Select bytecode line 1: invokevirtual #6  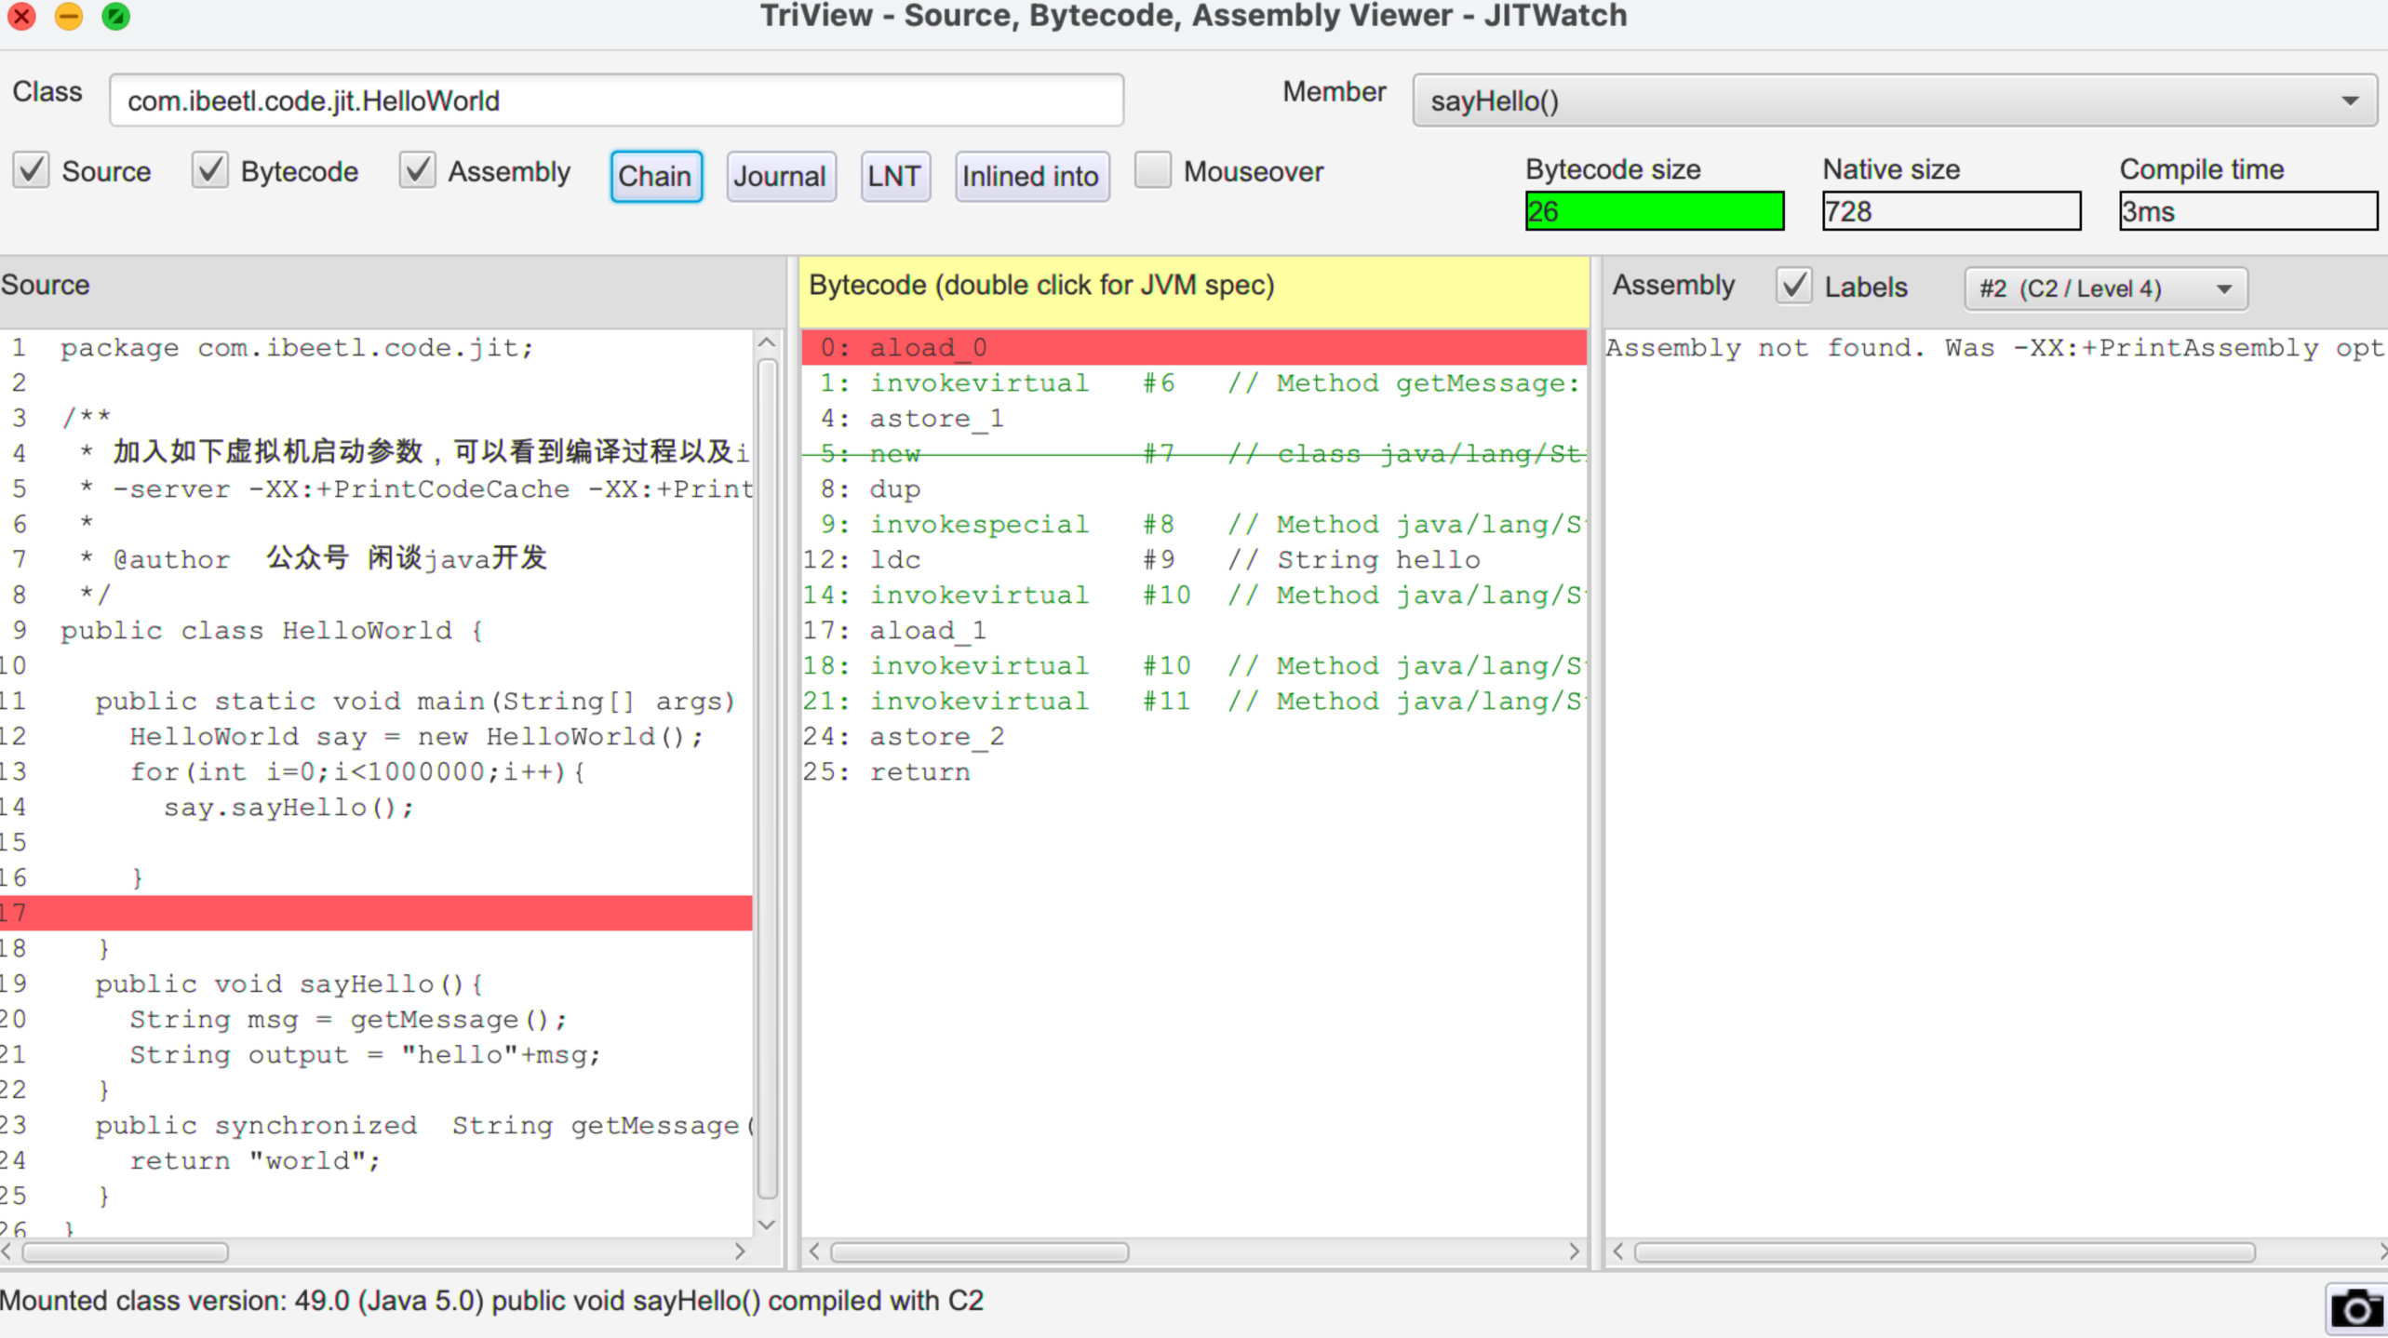pos(1194,382)
